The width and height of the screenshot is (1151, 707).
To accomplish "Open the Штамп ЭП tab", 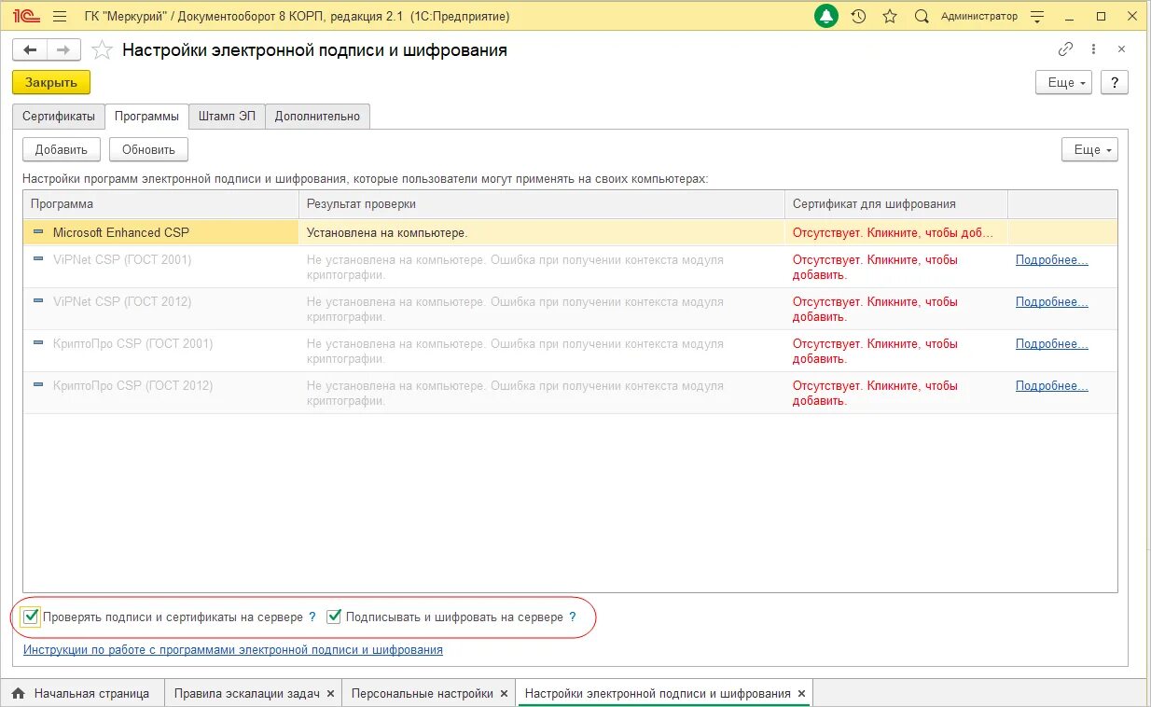I will click(x=227, y=117).
